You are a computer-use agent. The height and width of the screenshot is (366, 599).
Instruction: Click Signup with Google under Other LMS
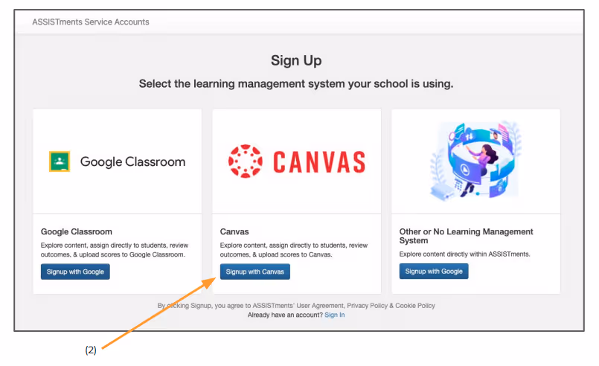[434, 272]
